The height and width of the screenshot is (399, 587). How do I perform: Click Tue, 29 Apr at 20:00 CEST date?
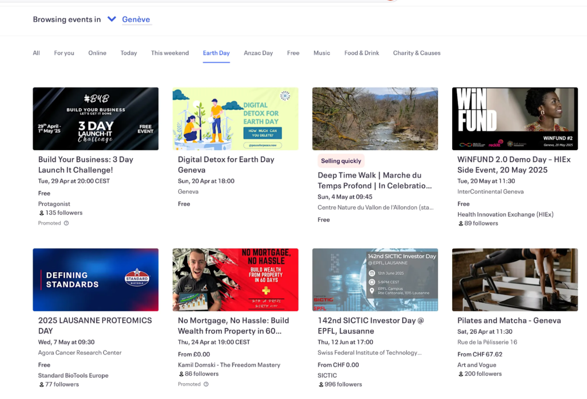point(74,181)
